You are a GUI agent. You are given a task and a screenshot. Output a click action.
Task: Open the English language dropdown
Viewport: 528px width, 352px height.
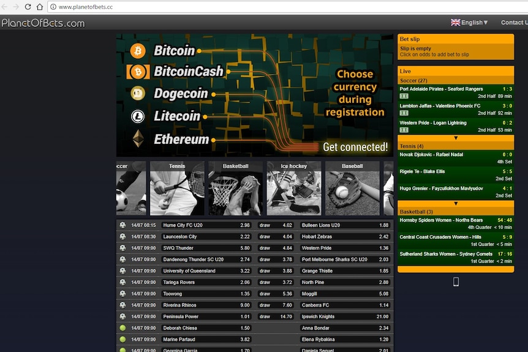tap(475, 23)
